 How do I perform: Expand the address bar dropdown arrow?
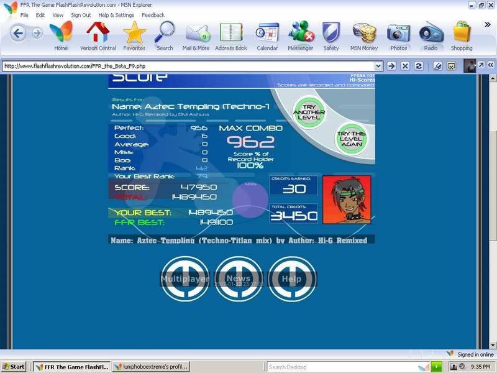click(x=378, y=65)
